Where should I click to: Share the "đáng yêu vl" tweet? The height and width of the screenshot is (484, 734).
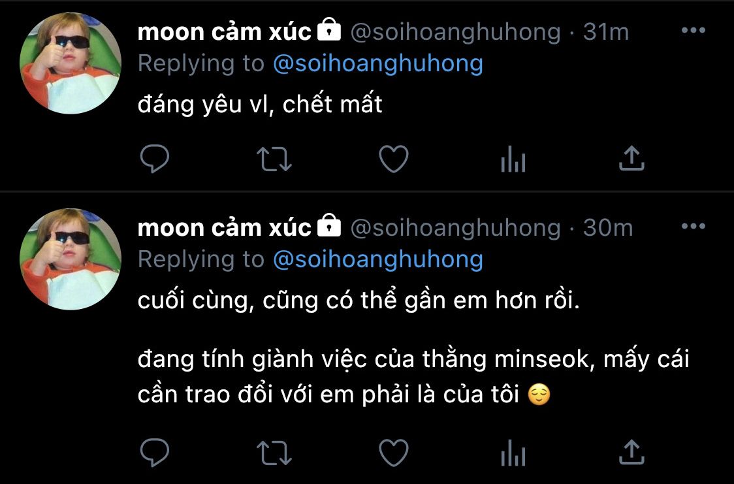click(x=632, y=158)
